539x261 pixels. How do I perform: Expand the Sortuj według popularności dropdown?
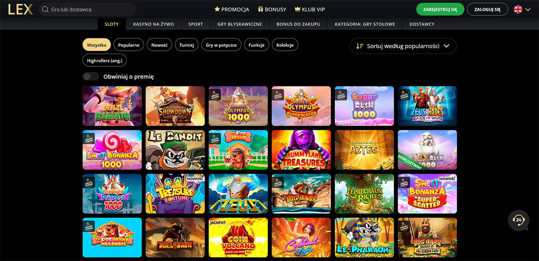click(x=403, y=46)
